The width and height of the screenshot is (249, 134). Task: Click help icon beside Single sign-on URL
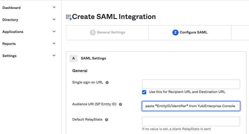click(107, 83)
